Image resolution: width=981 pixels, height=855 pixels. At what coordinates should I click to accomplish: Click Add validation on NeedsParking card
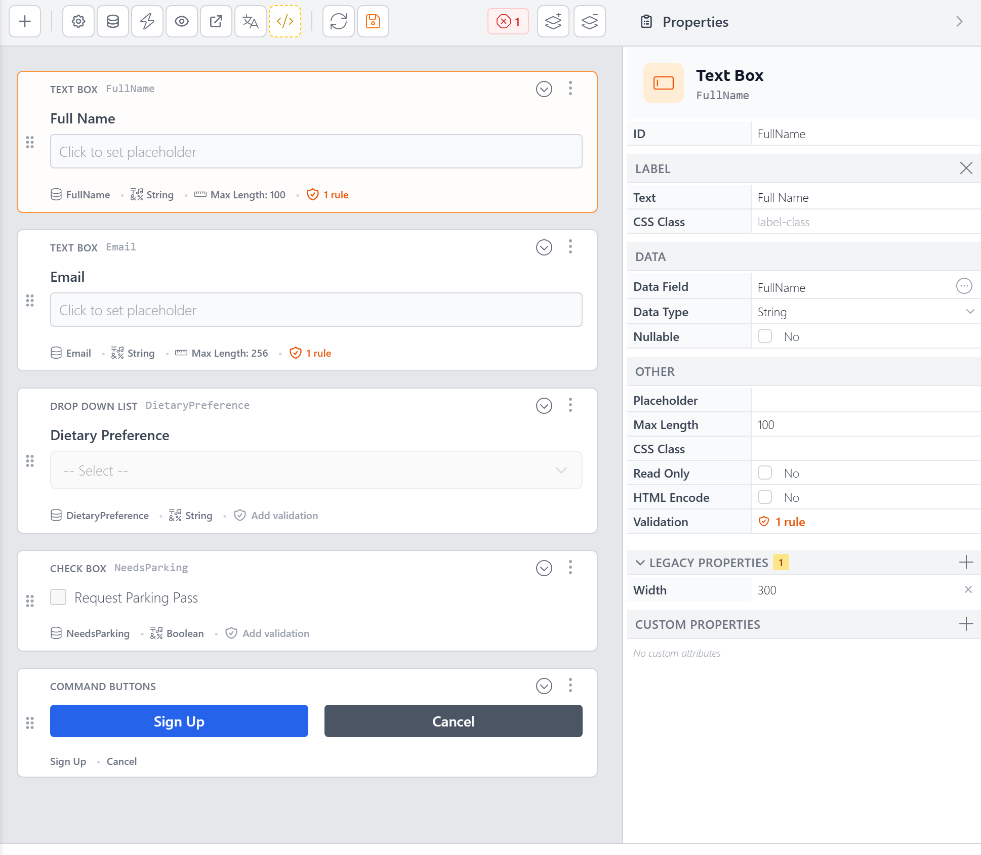point(267,633)
